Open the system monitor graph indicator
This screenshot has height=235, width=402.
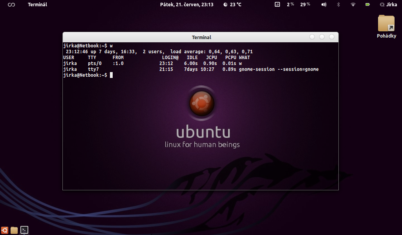point(277,5)
